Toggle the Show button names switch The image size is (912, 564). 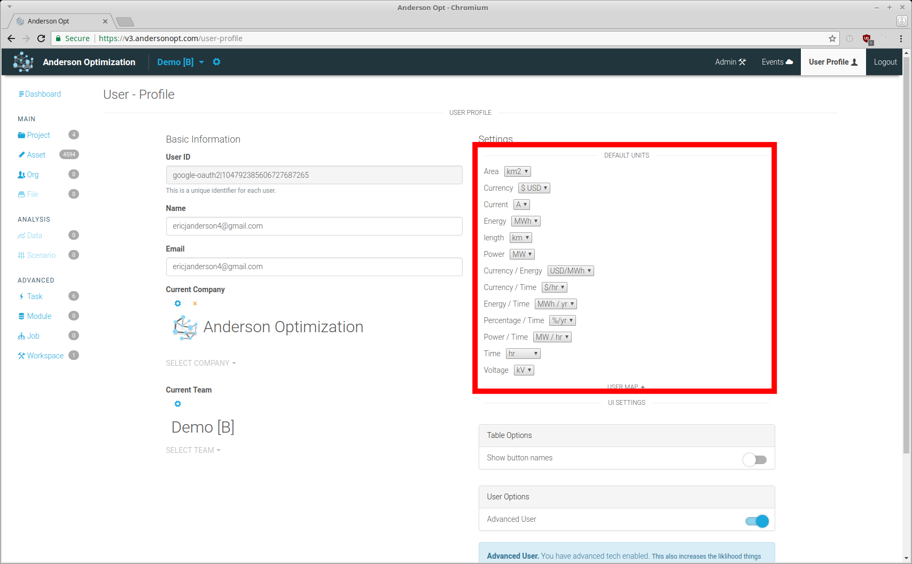pos(755,460)
